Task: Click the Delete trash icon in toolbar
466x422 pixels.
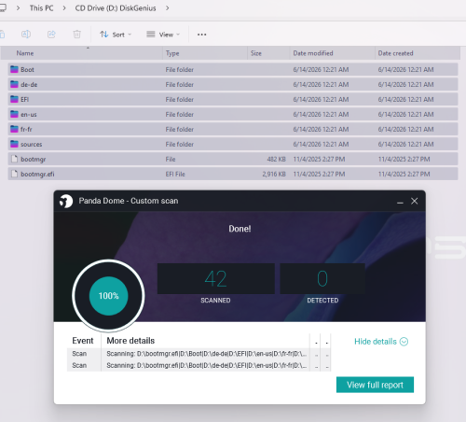Action: click(76, 35)
